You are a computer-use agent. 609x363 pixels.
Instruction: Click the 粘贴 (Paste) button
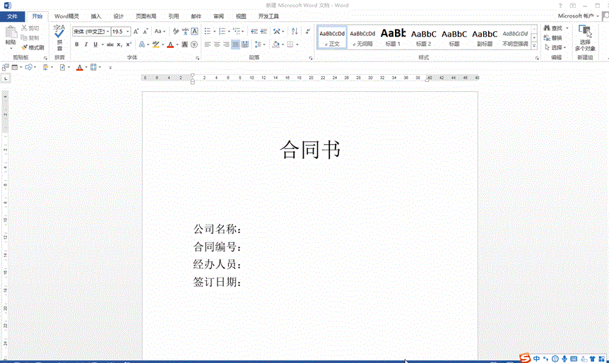[x=10, y=35]
